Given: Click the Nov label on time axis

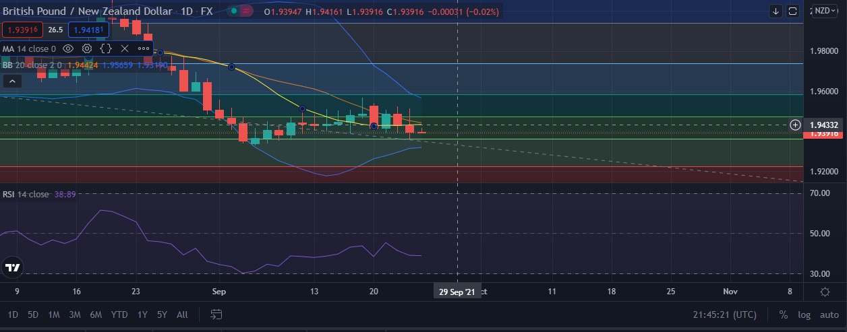Looking at the screenshot, I should tap(730, 292).
